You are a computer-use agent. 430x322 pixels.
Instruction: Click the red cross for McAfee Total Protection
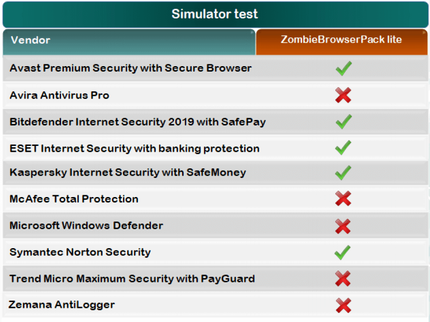pyautogui.click(x=343, y=198)
